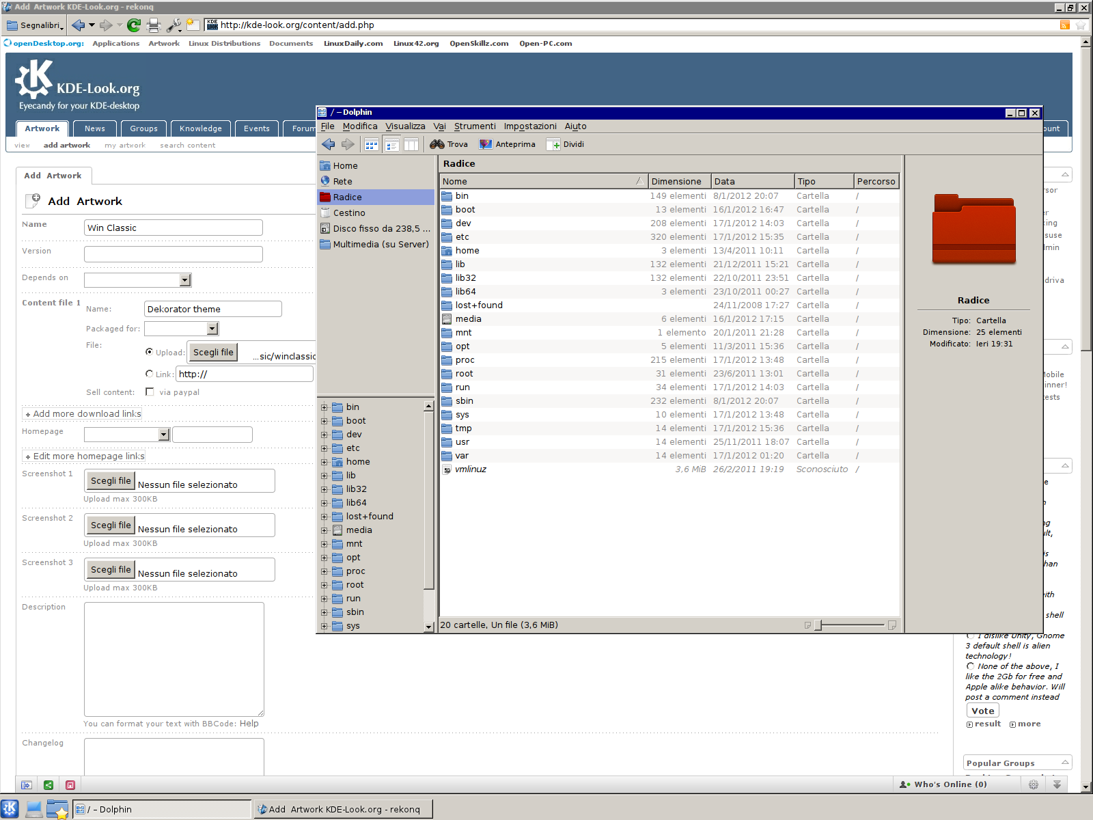Click the Description text area
Viewport: 1093px width, 820px height.
click(174, 659)
